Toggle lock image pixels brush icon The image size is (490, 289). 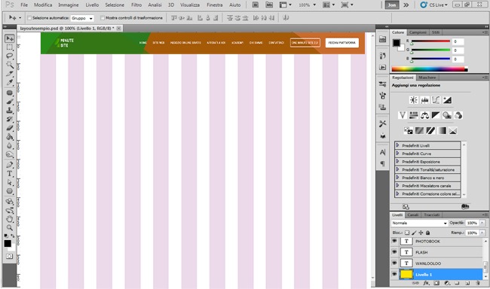414,233
